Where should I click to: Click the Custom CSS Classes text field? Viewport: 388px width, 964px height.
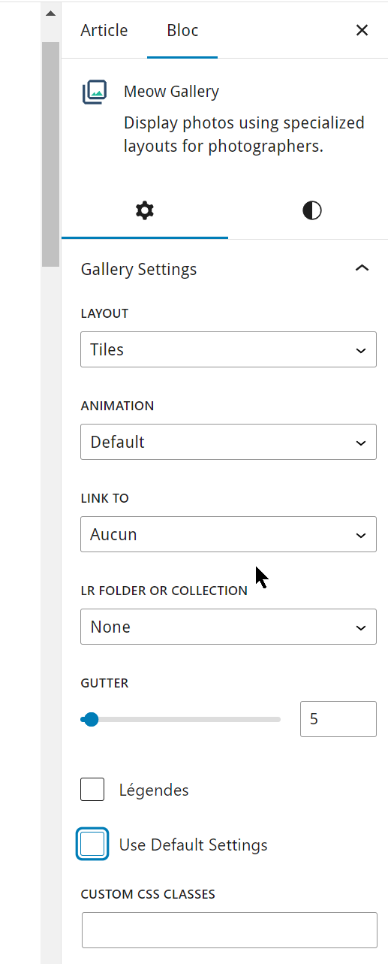pos(229,930)
